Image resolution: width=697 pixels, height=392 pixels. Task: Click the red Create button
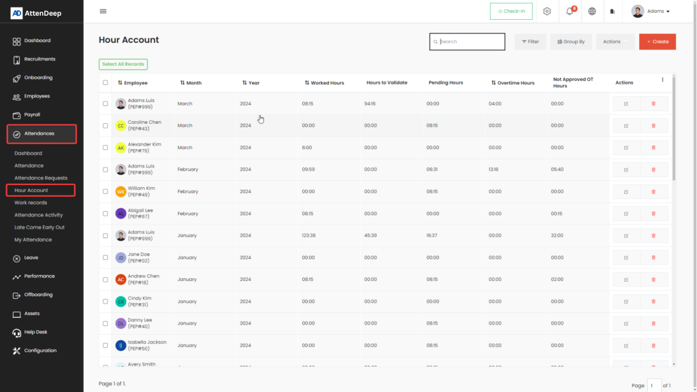point(657,42)
